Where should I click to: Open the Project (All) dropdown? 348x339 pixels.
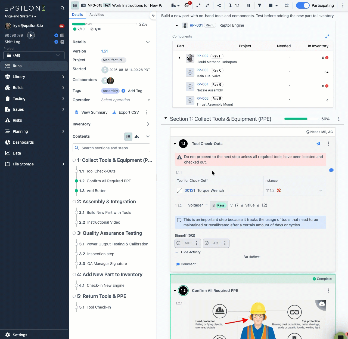(34, 55)
